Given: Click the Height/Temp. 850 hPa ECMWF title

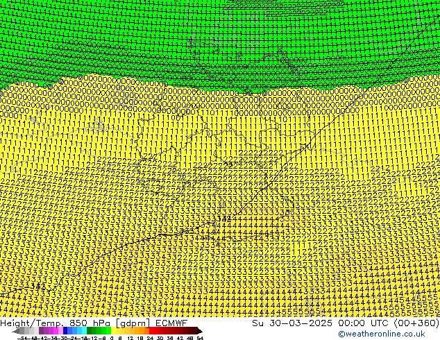Looking at the screenshot, I should tap(94, 323).
